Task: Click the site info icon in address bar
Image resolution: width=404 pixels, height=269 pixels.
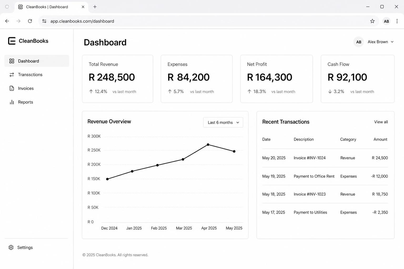Action: pyautogui.click(x=44, y=21)
